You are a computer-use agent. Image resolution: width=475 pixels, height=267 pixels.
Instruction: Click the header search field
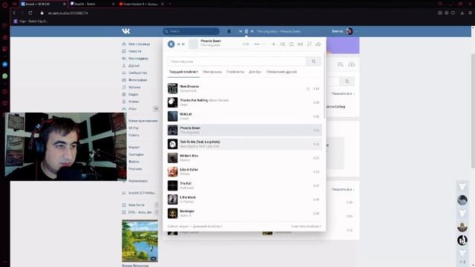(191, 31)
